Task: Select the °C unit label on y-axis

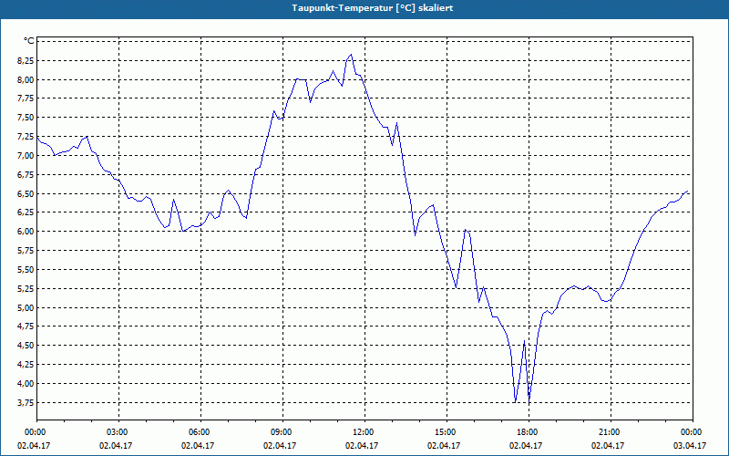Action: (x=29, y=41)
